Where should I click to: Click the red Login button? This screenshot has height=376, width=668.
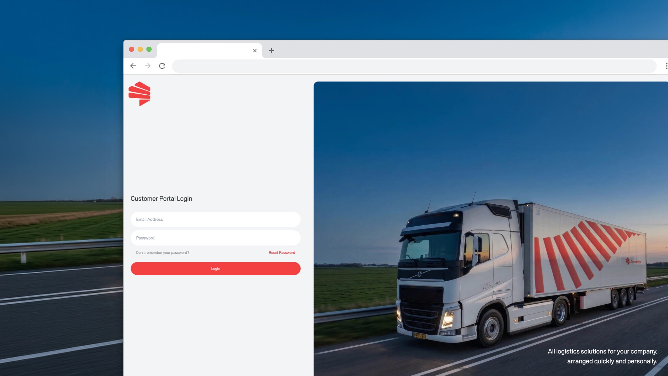click(x=215, y=268)
